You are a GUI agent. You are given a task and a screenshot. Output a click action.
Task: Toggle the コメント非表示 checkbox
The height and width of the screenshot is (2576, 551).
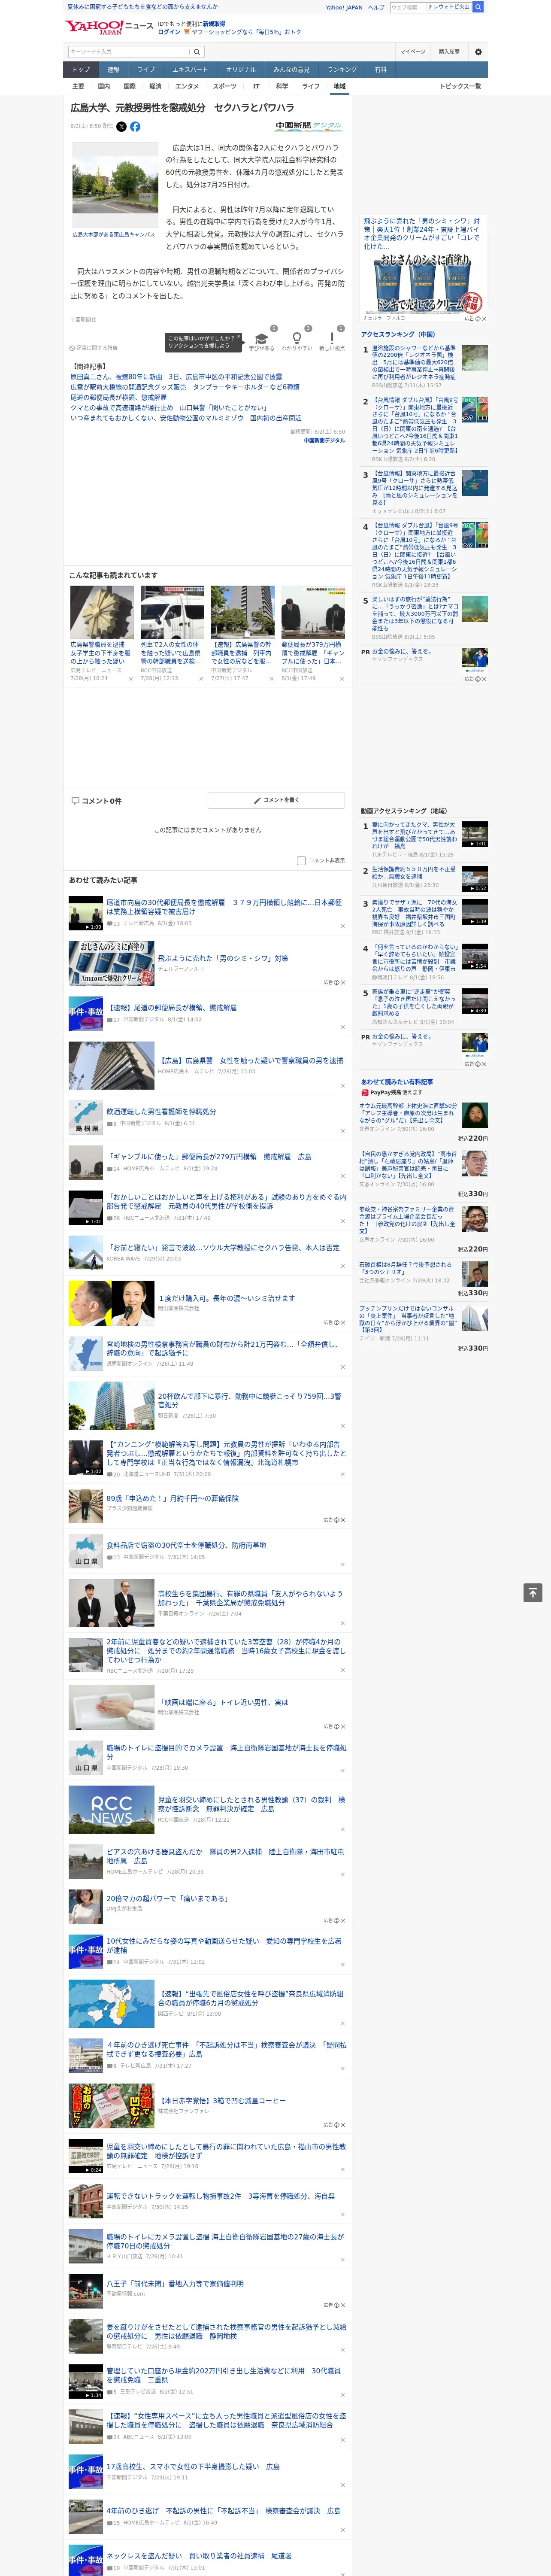(301, 860)
